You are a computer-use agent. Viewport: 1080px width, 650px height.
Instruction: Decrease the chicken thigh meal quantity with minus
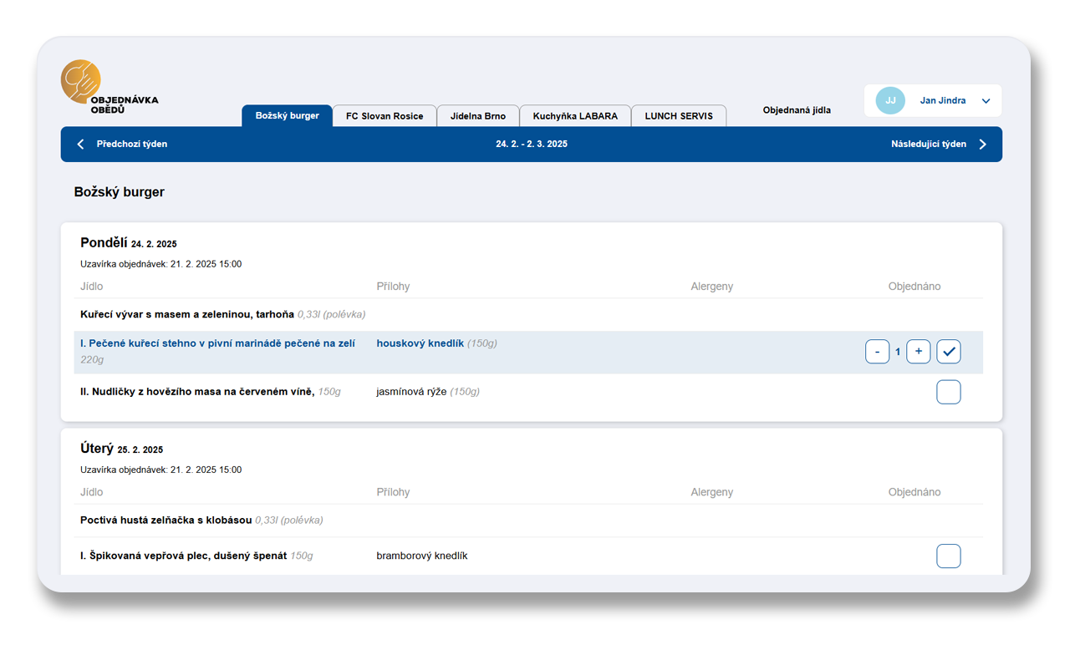[x=877, y=352]
